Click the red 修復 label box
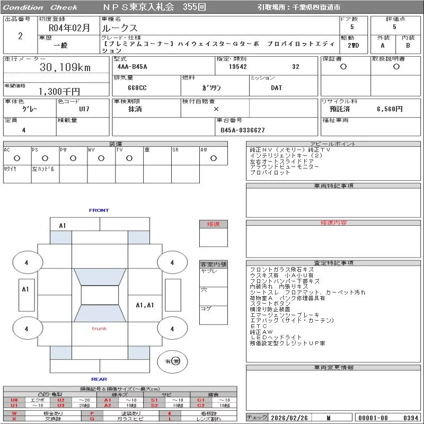Screen dimensions: 424x424 (x=214, y=224)
